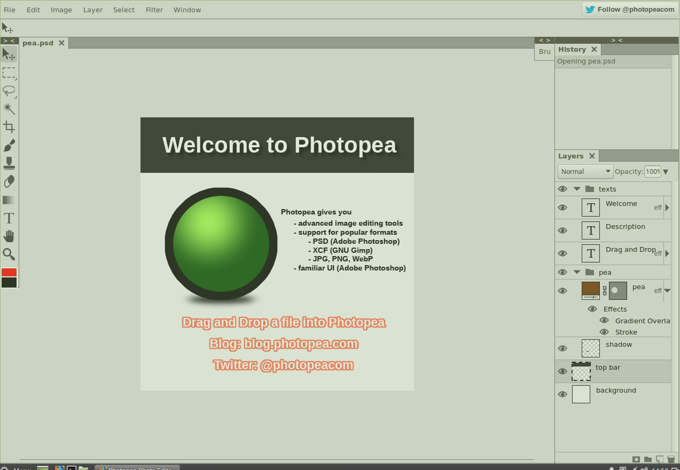Viewport: 680px width, 470px height.
Task: Click the add layer mask icon
Action: (x=636, y=459)
